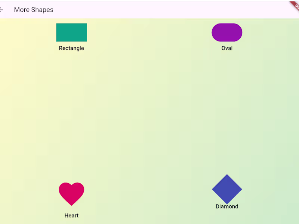The width and height of the screenshot is (299, 224).
Task: Click the 'Oval' caption below the oval
Action: click(x=227, y=48)
